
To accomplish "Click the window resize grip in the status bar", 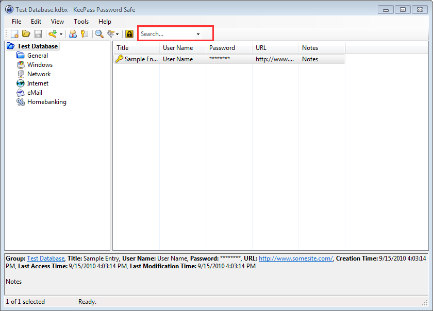I will point(425,303).
